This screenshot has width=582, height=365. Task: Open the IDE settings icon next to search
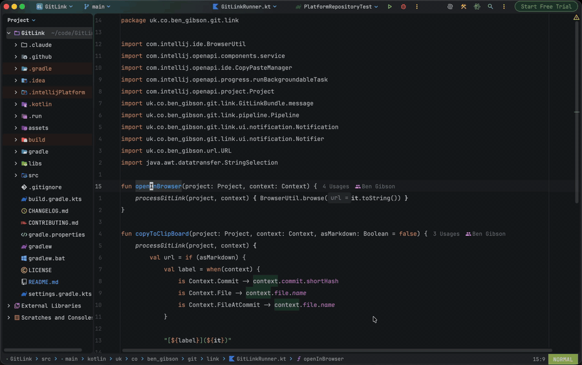click(x=477, y=6)
